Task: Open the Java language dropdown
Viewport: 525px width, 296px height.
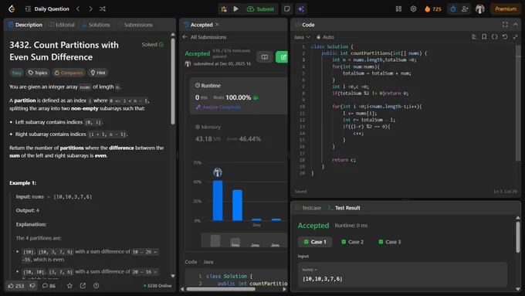Action: (x=302, y=37)
